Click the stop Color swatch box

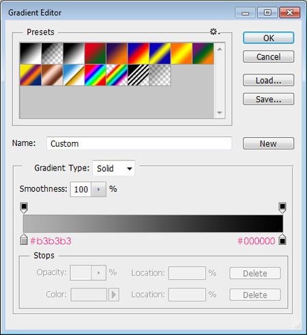89,295
